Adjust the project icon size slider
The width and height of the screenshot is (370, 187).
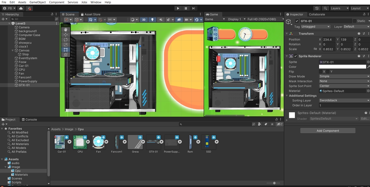[274, 183]
